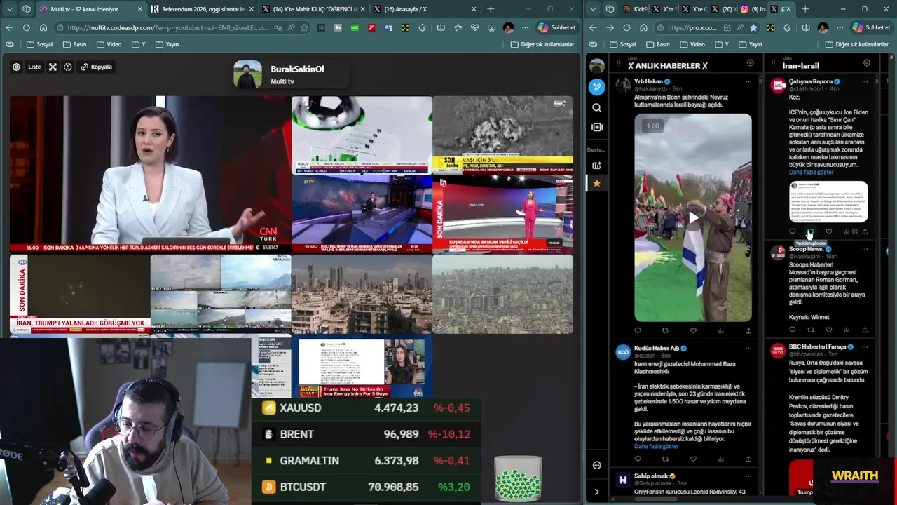Play the Yzb Hakan Nevruz video

click(693, 217)
